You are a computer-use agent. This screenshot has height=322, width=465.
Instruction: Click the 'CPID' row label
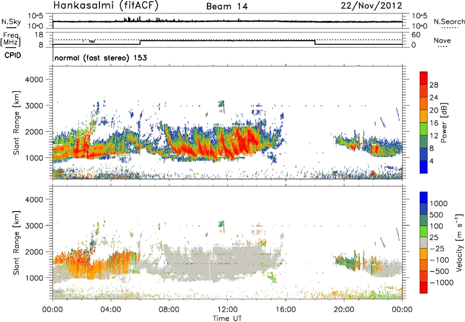[13, 55]
